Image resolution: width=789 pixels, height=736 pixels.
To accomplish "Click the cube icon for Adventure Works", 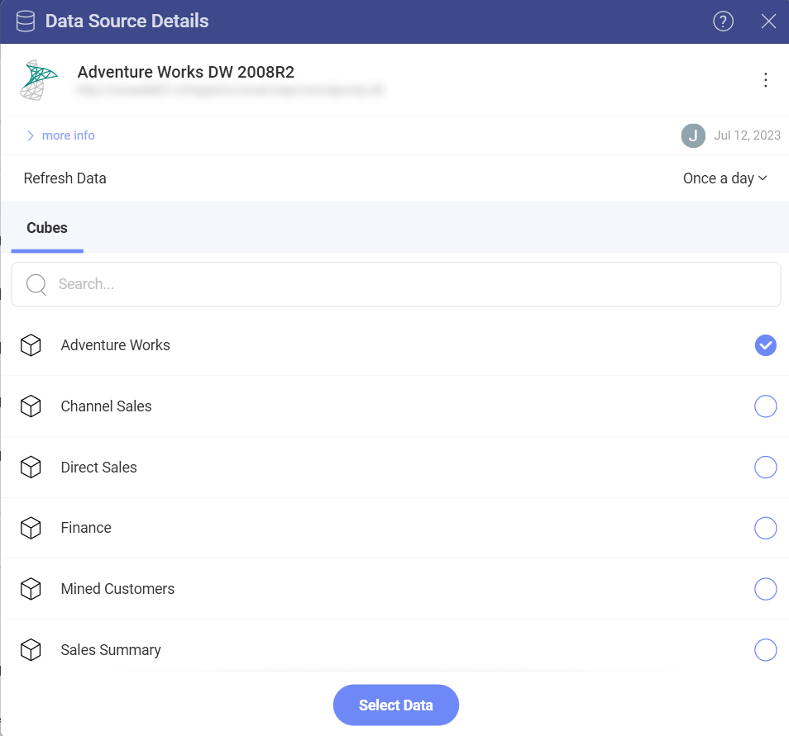I will (31, 345).
